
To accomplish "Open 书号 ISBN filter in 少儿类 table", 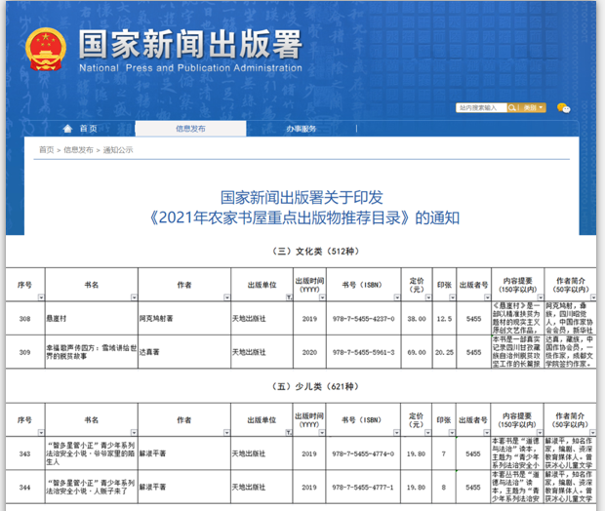I will (396, 433).
